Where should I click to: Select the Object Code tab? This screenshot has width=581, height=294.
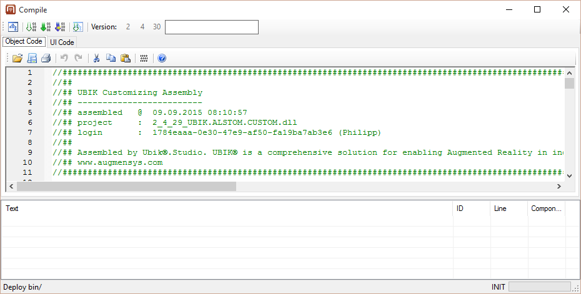pyautogui.click(x=24, y=42)
